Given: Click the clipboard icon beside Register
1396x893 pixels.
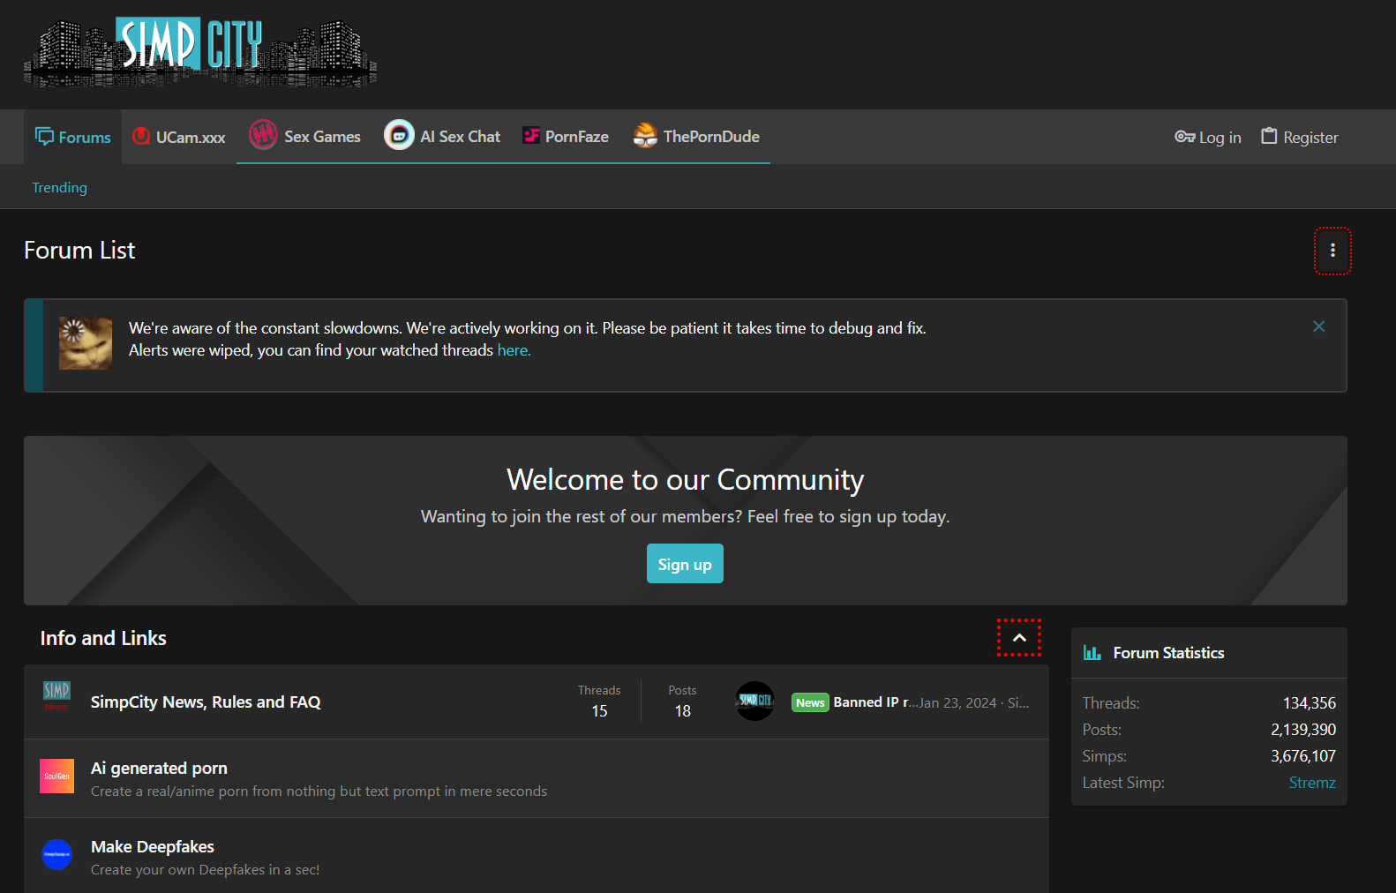Looking at the screenshot, I should pos(1269,136).
